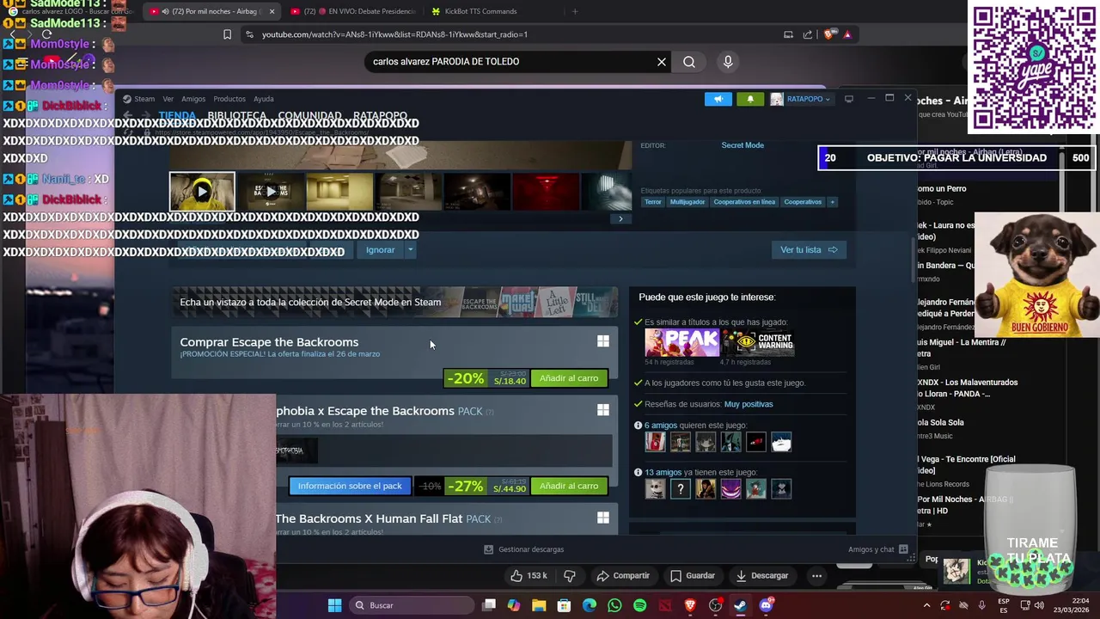Screen dimensions: 1100x619
Task: Open the Muy positivas reviews link
Action: (x=749, y=404)
